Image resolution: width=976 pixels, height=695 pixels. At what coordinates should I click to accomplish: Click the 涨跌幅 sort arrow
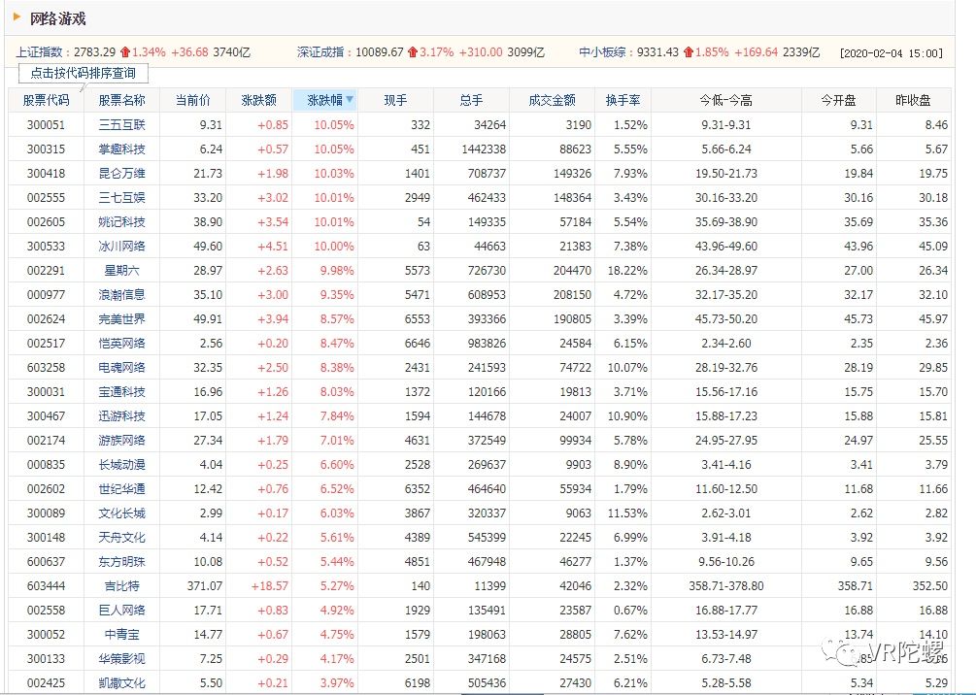point(350,99)
